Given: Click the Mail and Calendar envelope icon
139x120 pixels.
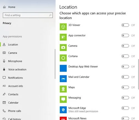Looking at the screenshot, I should [x=63, y=79].
